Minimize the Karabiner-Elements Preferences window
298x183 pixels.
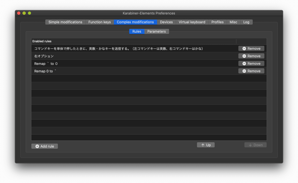pos(24,13)
